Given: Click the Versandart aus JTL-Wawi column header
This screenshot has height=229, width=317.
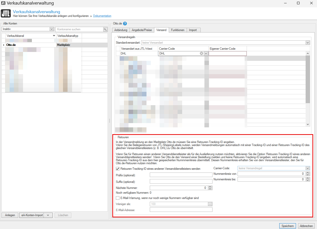Looking at the screenshot, I should 139,49.
